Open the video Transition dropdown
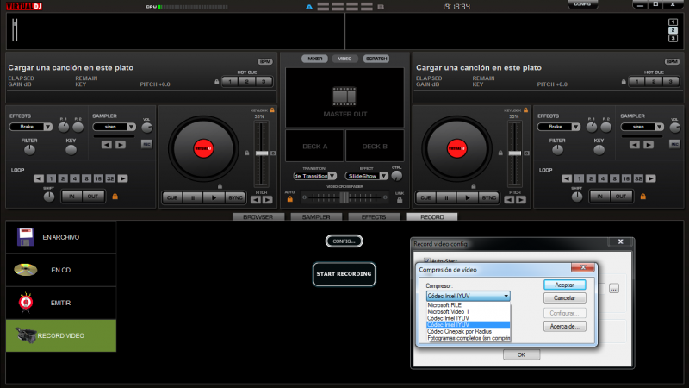Image resolution: width=689 pixels, height=388 pixels. (332, 176)
